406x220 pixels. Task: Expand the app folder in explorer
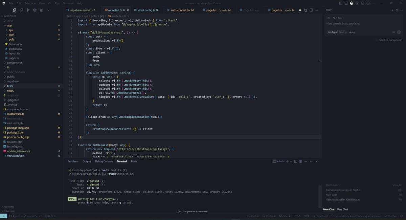point(9,25)
